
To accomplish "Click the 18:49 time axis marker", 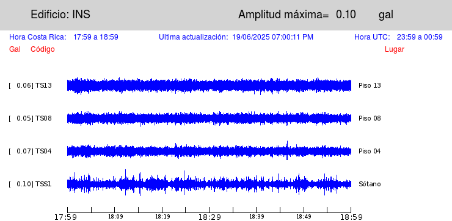I will pos(304,217).
